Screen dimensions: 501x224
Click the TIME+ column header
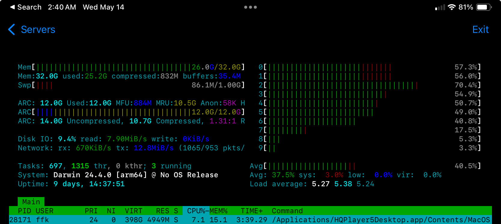252,211
